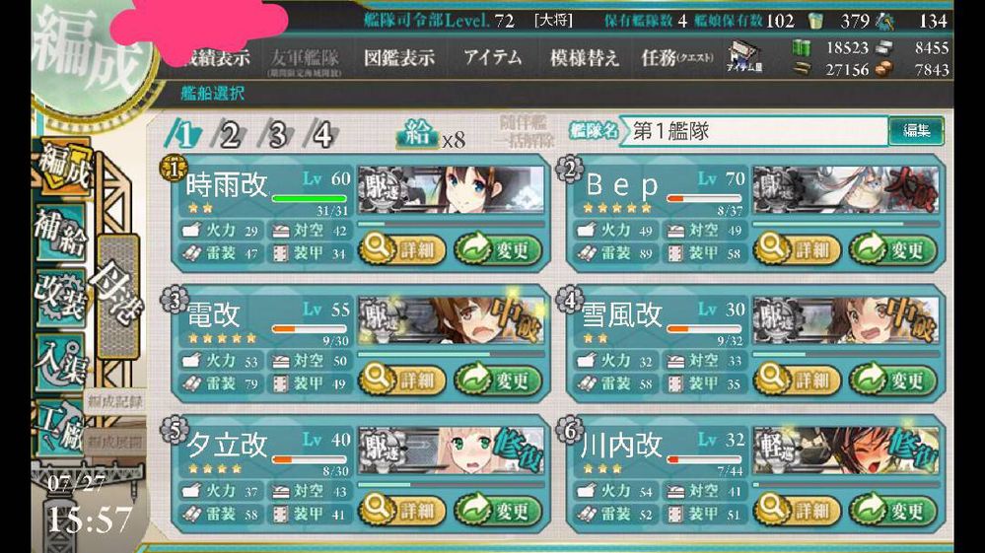This screenshot has width=985, height=553.
Task: Open the 入渠 docking sidebar icon
Action: (61, 362)
